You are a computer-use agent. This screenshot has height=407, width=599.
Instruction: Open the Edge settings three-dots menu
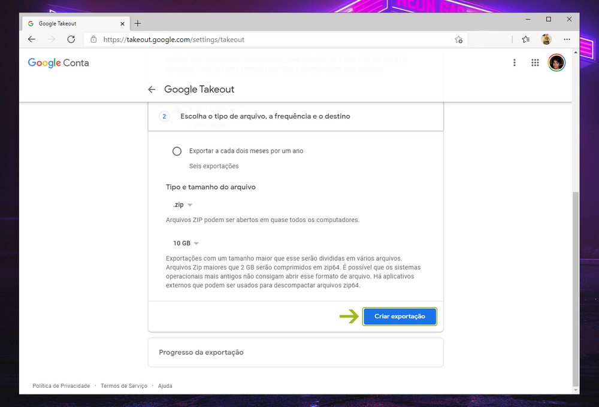tap(567, 40)
